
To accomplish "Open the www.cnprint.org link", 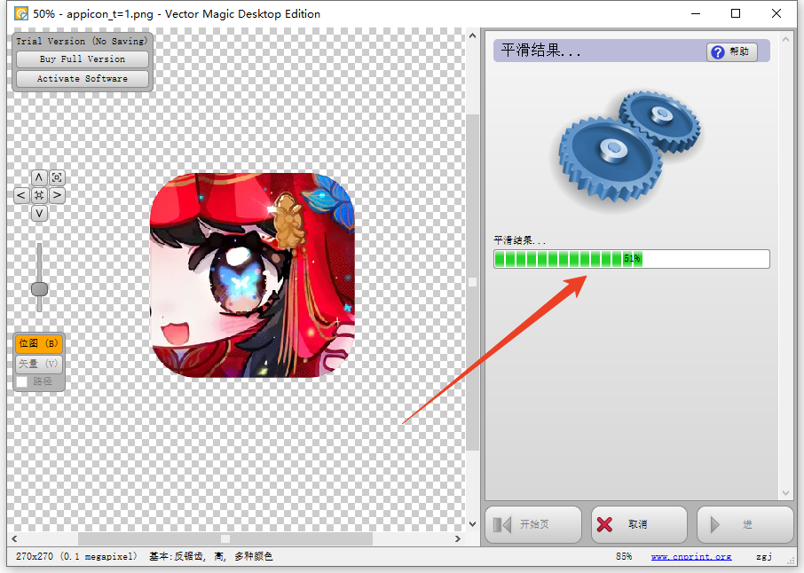I will (x=690, y=557).
